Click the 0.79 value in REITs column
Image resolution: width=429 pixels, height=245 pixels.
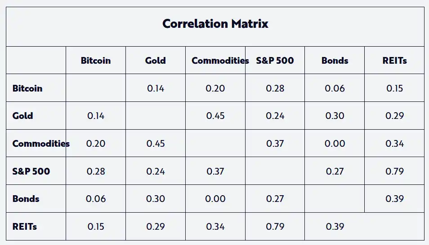tap(394, 171)
